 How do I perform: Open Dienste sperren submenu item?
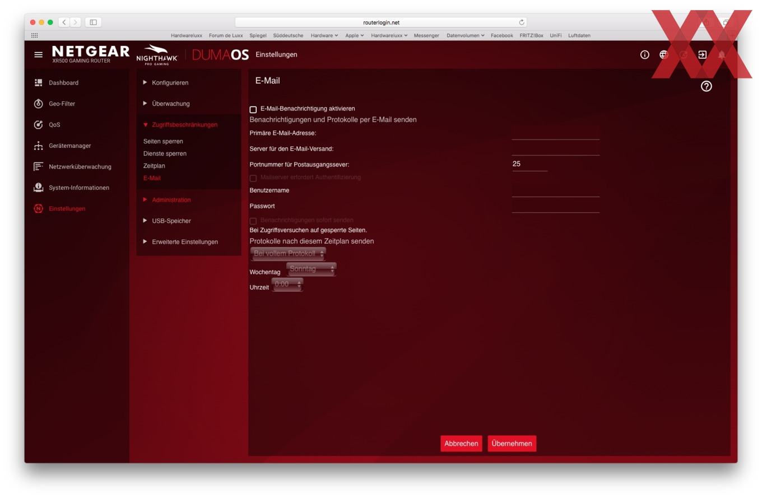coord(165,153)
